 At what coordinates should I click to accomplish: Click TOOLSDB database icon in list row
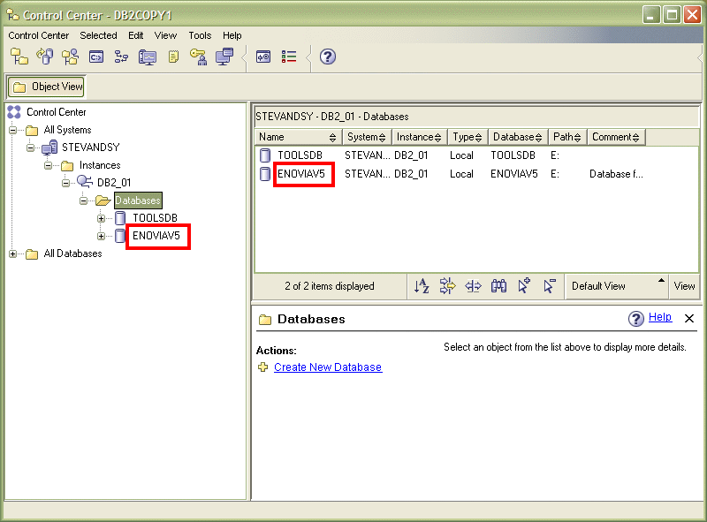click(265, 155)
